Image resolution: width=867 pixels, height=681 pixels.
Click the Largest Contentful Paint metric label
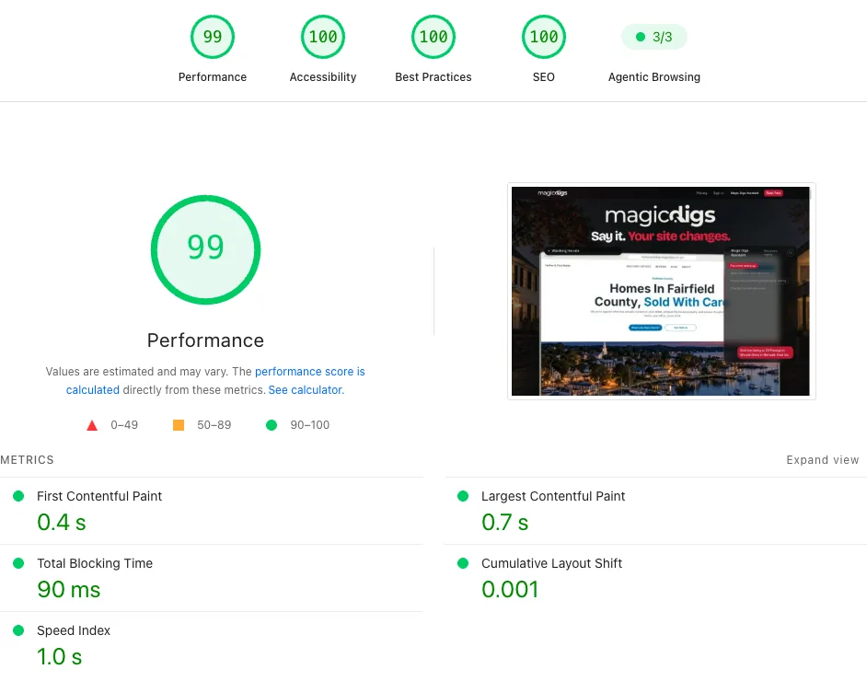(553, 496)
